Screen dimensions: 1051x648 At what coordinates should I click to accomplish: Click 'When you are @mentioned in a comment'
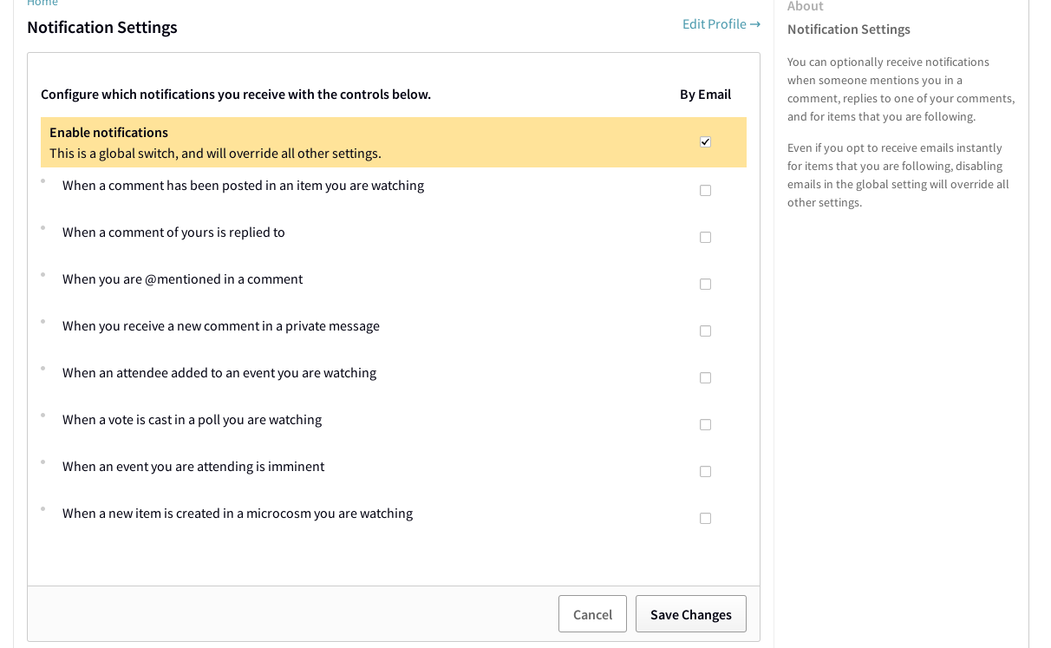tap(182, 279)
